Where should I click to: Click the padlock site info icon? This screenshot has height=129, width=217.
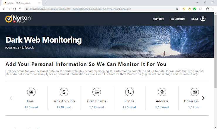(27, 9)
